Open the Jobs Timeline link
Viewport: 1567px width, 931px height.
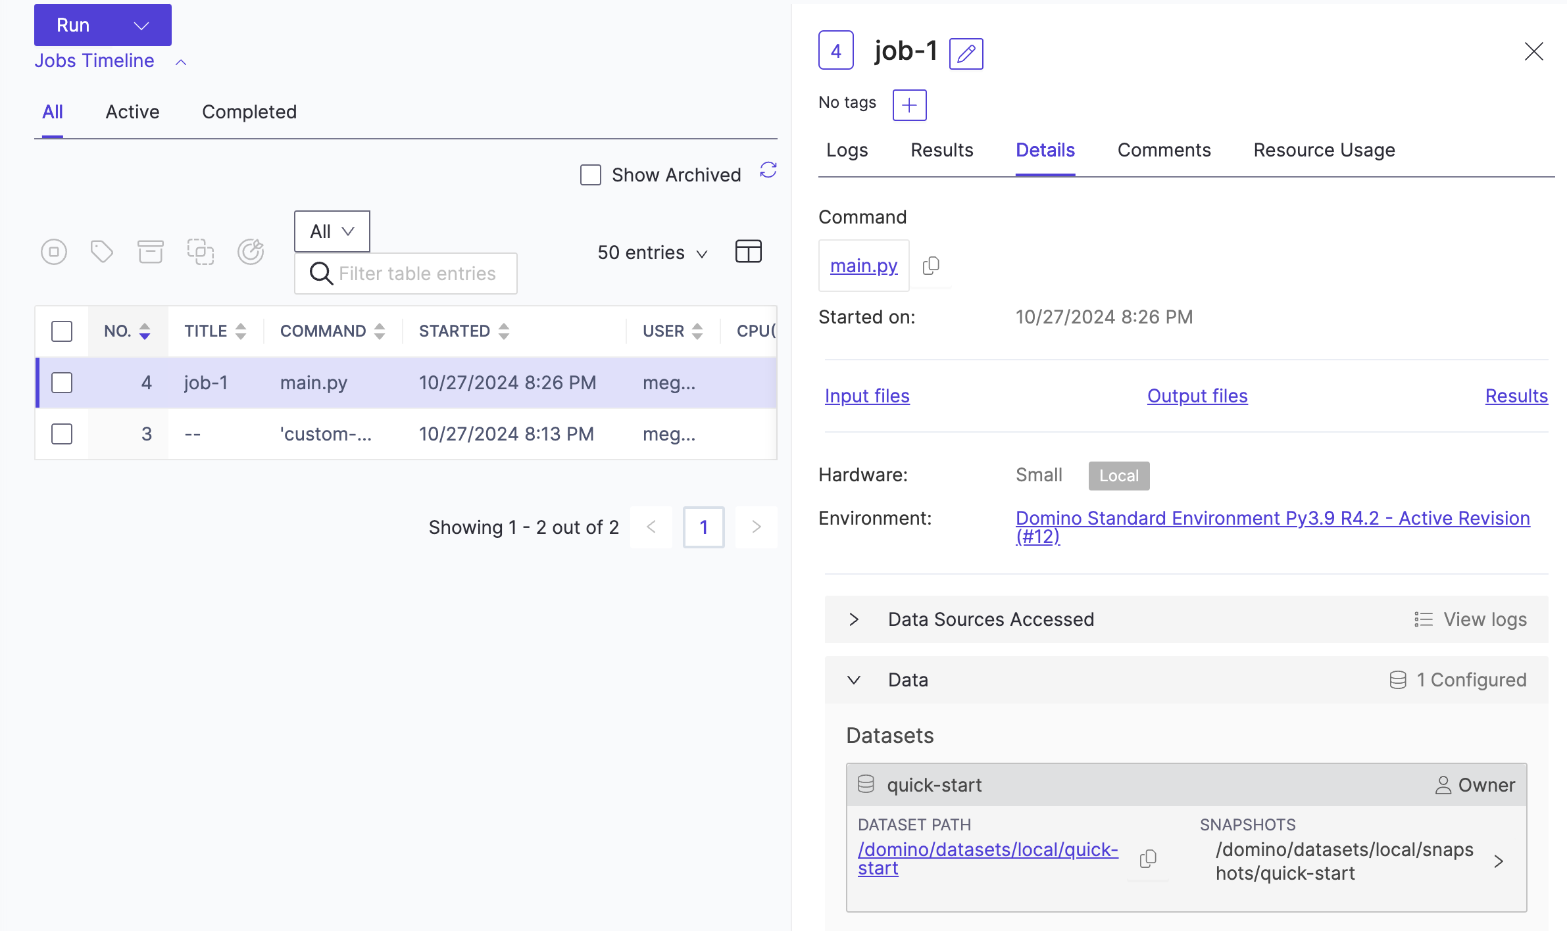coord(95,60)
